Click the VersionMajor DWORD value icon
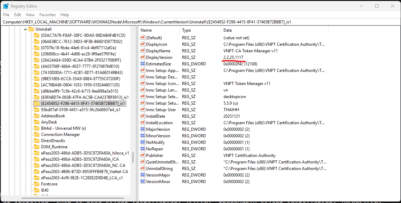 pos(142,175)
